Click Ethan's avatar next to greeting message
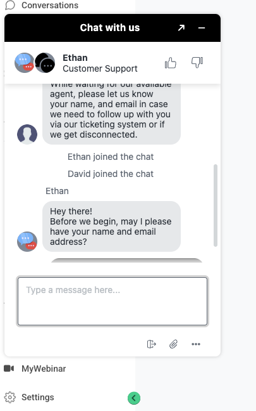256x411 pixels. coord(27,242)
